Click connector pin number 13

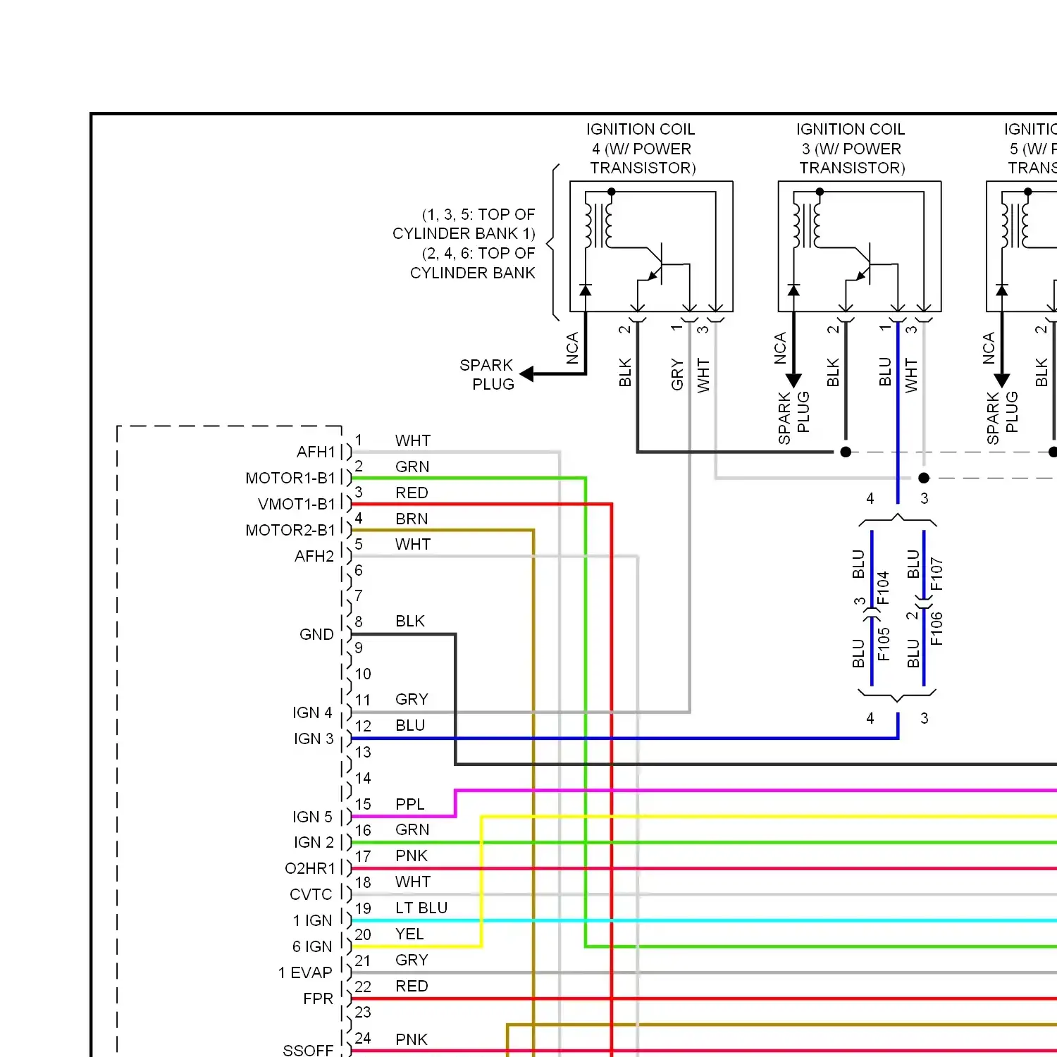(363, 752)
